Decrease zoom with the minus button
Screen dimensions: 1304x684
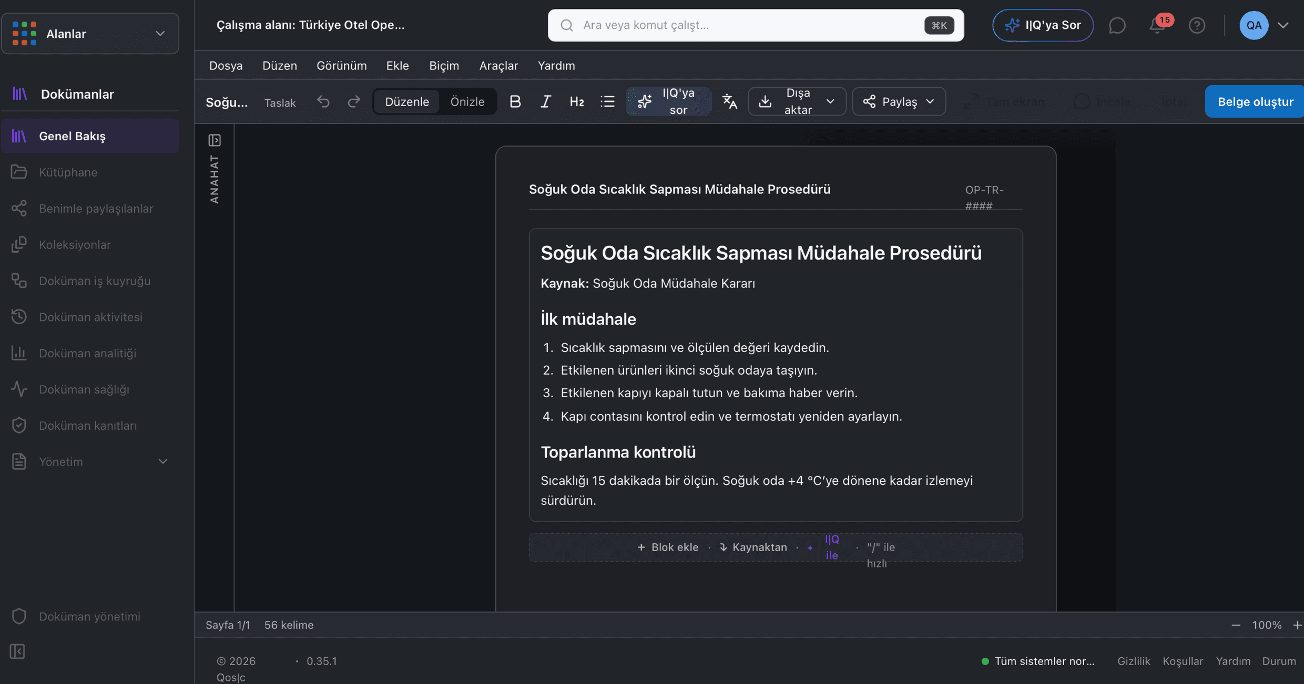tap(1236, 625)
